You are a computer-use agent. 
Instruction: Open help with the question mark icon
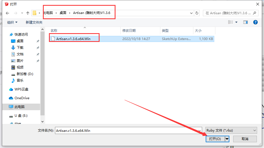tap(255, 22)
